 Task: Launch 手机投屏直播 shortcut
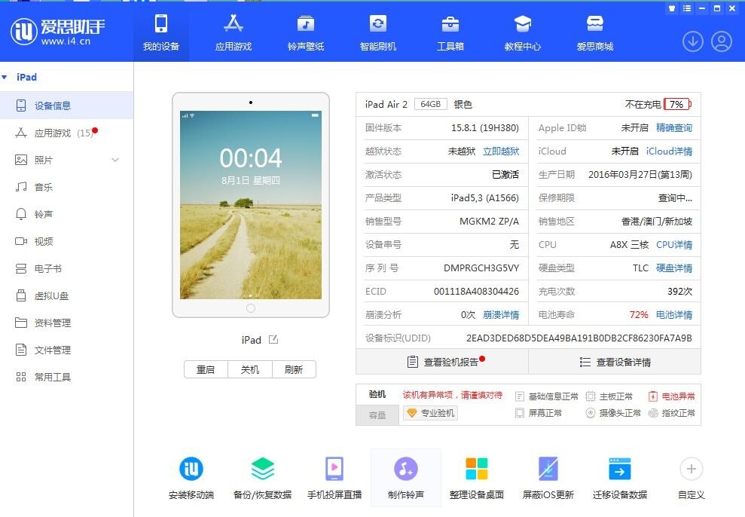[x=334, y=477]
